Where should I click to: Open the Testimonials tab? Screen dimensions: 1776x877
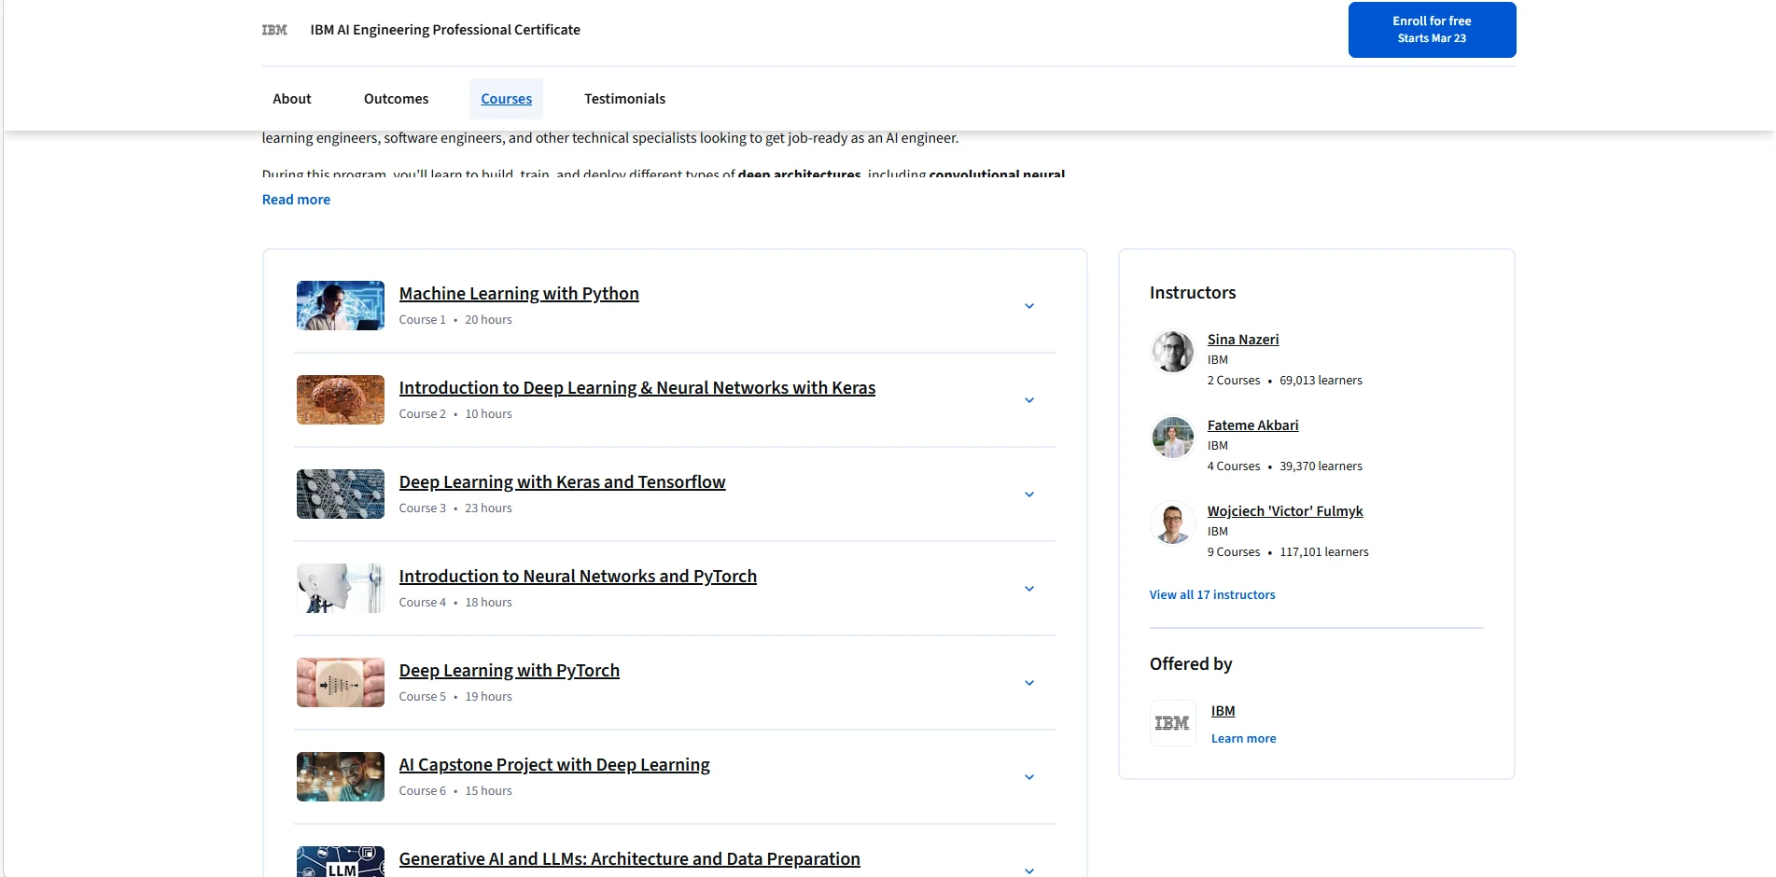[624, 99]
